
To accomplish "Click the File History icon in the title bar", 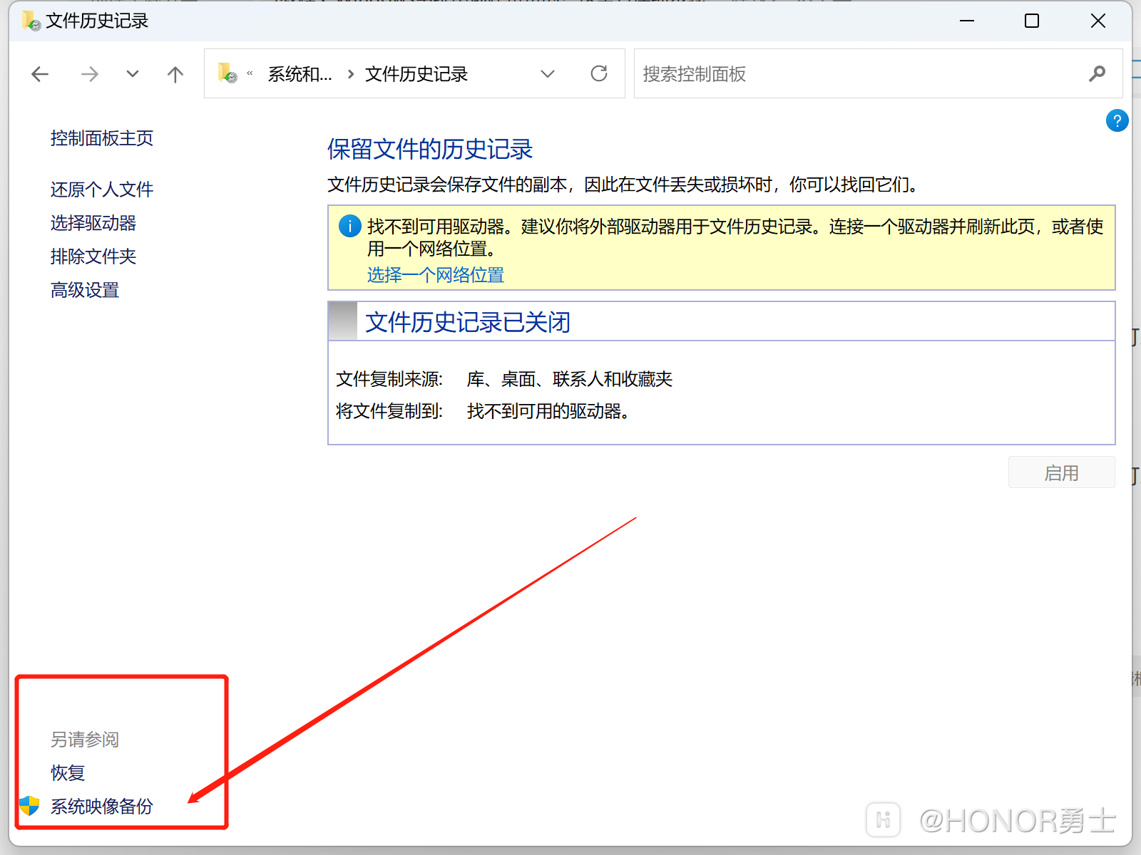I will click(x=30, y=21).
